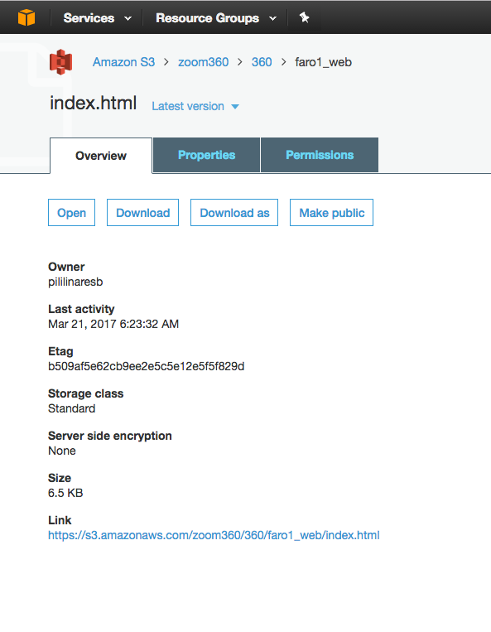The width and height of the screenshot is (491, 632).
Task: Switch to the Properties tab
Action: coord(207,155)
